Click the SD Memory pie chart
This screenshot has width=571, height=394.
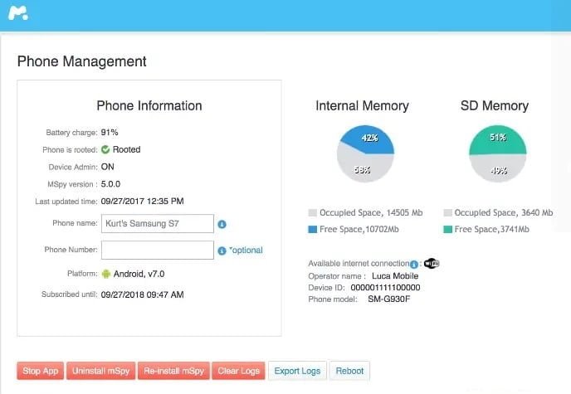pos(498,154)
